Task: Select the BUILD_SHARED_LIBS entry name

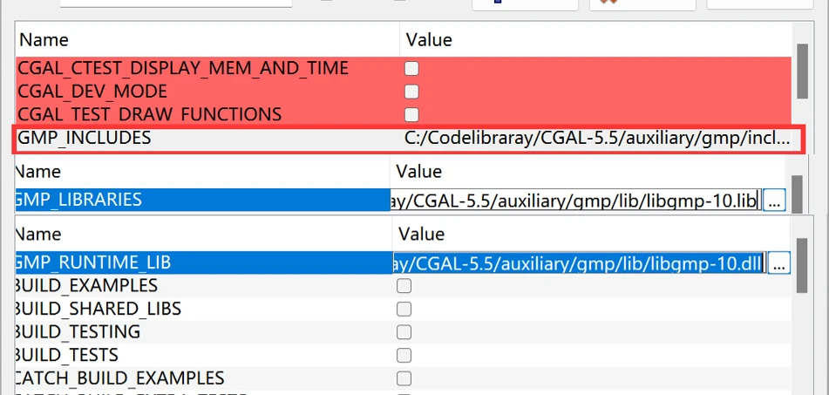Action: click(x=98, y=309)
